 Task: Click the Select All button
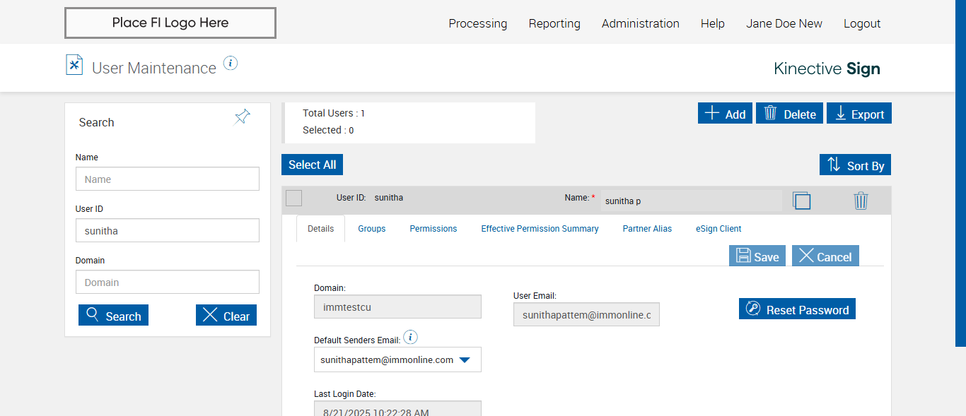point(312,165)
